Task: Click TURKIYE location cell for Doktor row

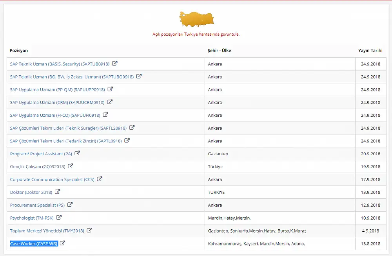Action: coord(280,192)
